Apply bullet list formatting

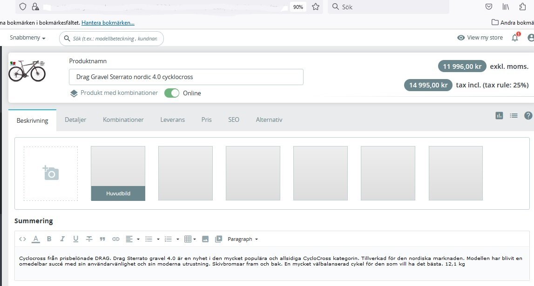coord(149,239)
